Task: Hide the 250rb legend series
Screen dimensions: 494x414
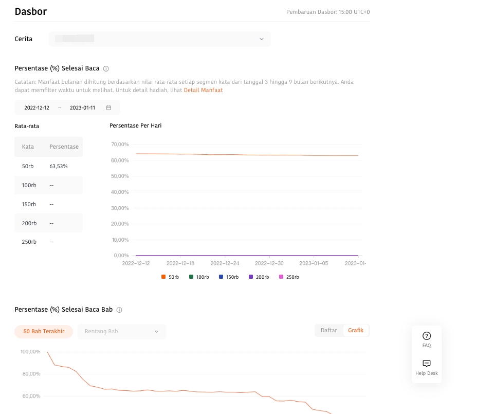Action: click(x=288, y=277)
